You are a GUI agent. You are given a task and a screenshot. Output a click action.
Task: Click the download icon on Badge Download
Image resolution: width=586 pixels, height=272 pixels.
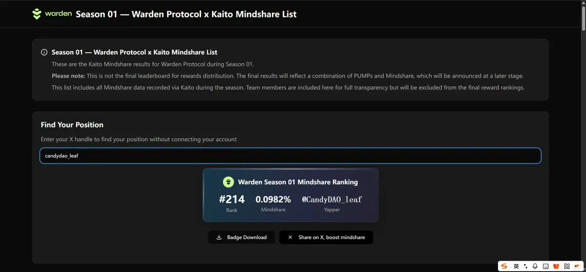pos(219,237)
